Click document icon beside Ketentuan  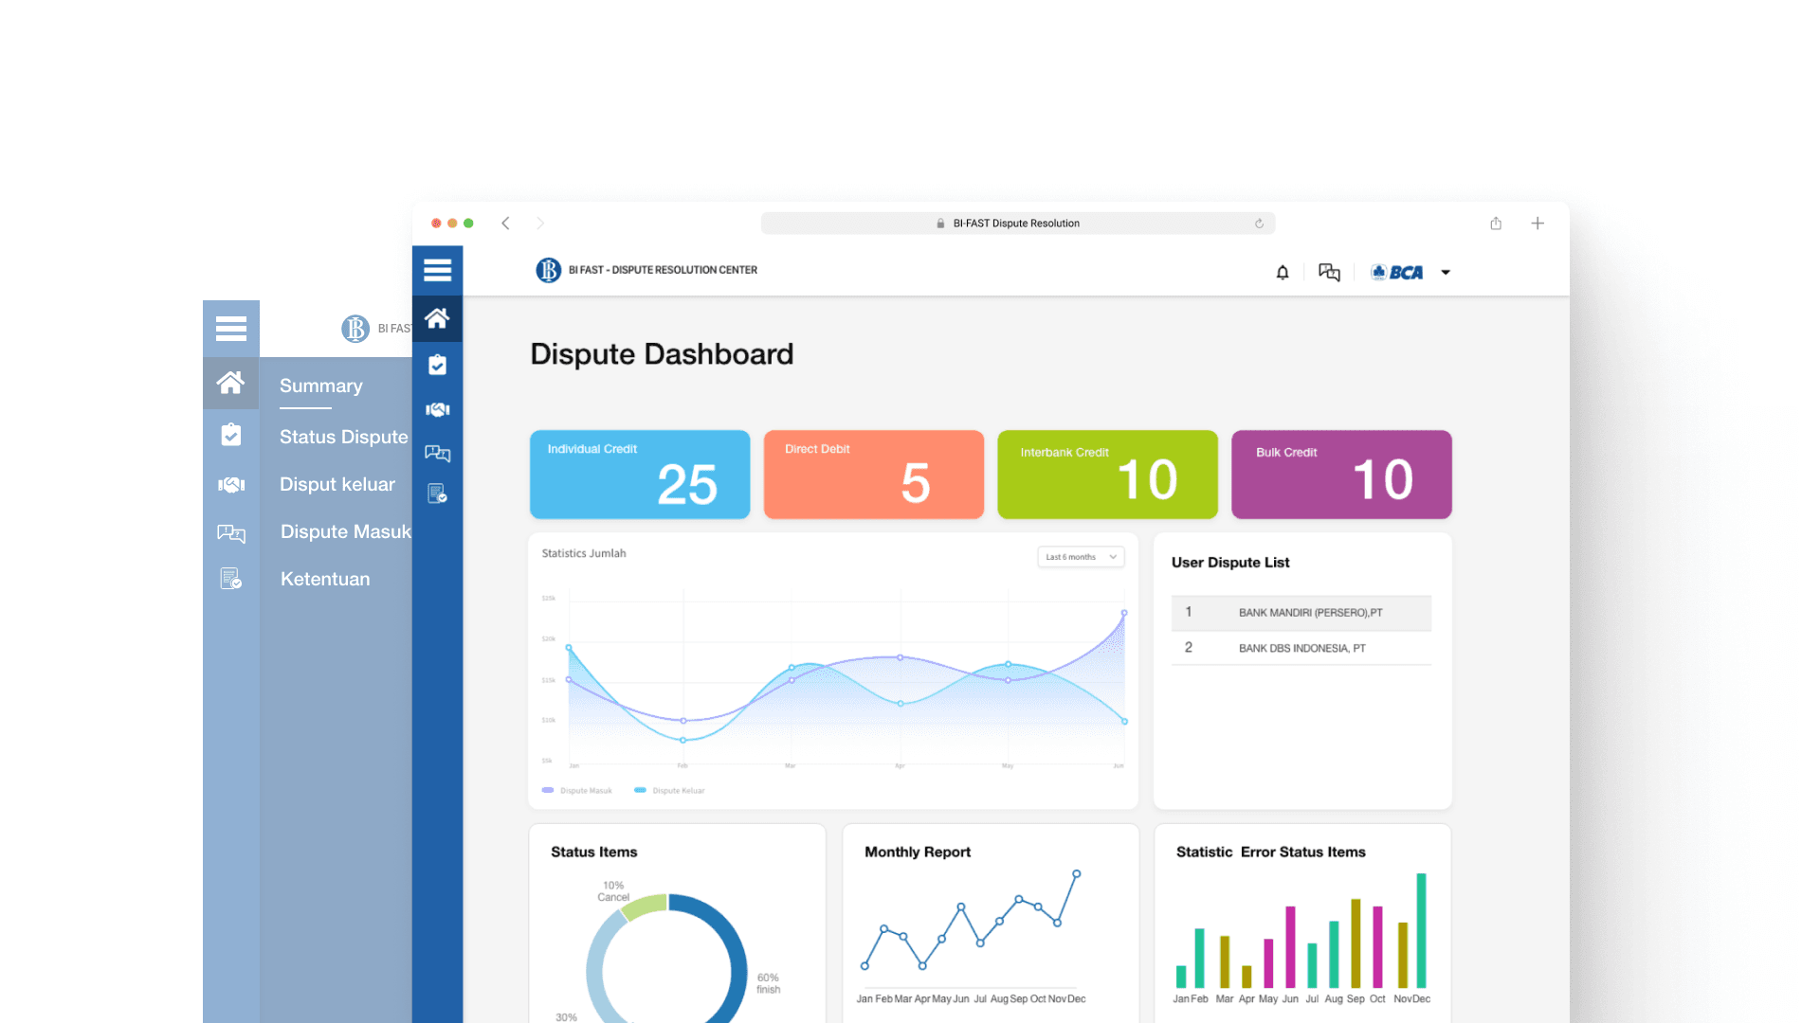231,579
